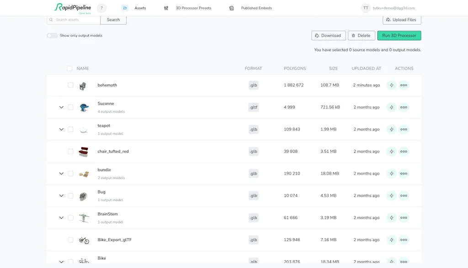Enable the Show only output models toggle

coord(53,35)
